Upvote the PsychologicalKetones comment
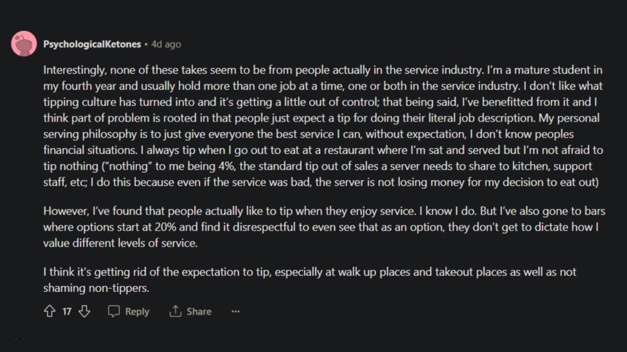The width and height of the screenshot is (627, 352). click(x=50, y=311)
